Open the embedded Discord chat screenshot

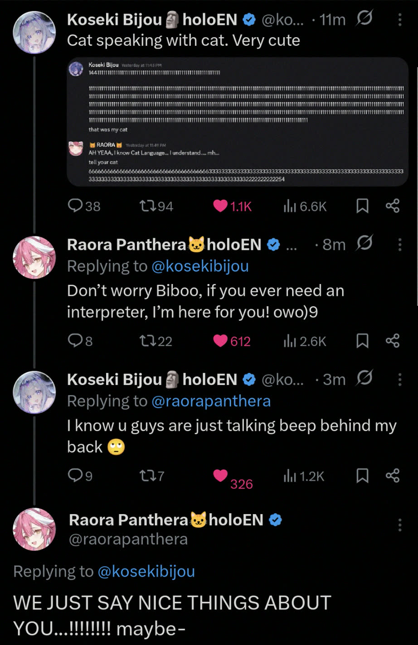tap(238, 121)
